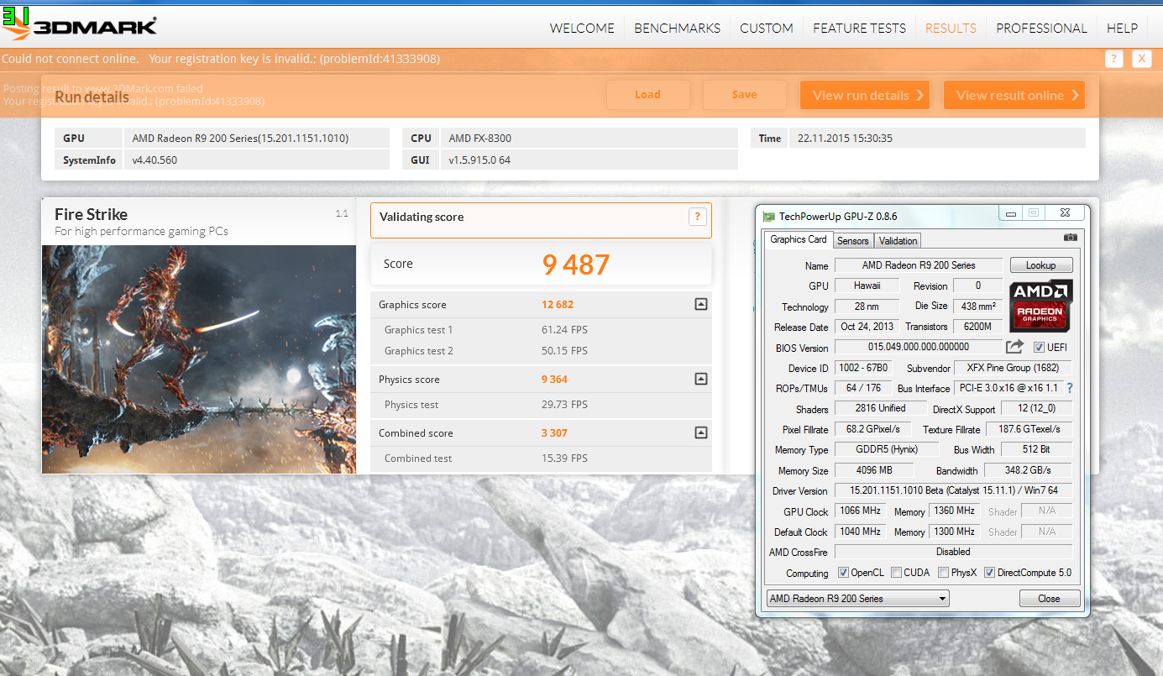The width and height of the screenshot is (1163, 676).
Task: Click the GPU Clock value 1066 MHz
Action: click(x=860, y=511)
